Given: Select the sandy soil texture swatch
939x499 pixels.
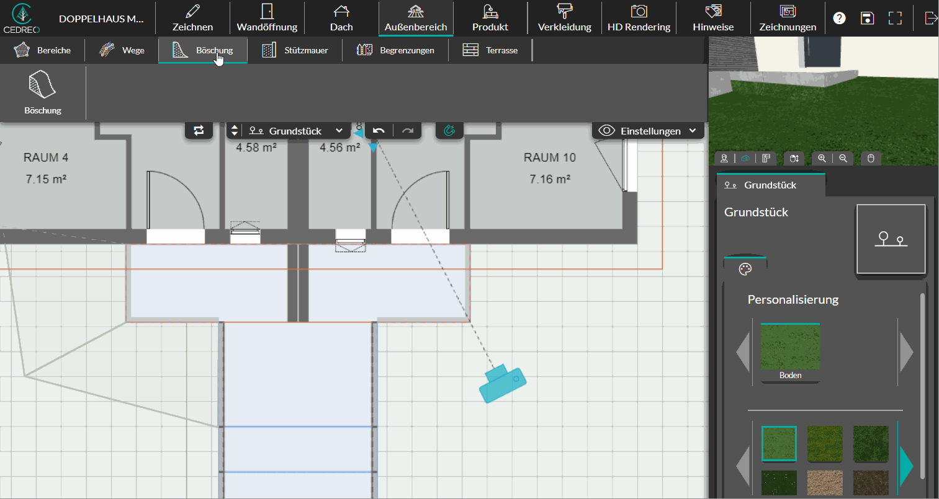Looking at the screenshot, I should [825, 483].
